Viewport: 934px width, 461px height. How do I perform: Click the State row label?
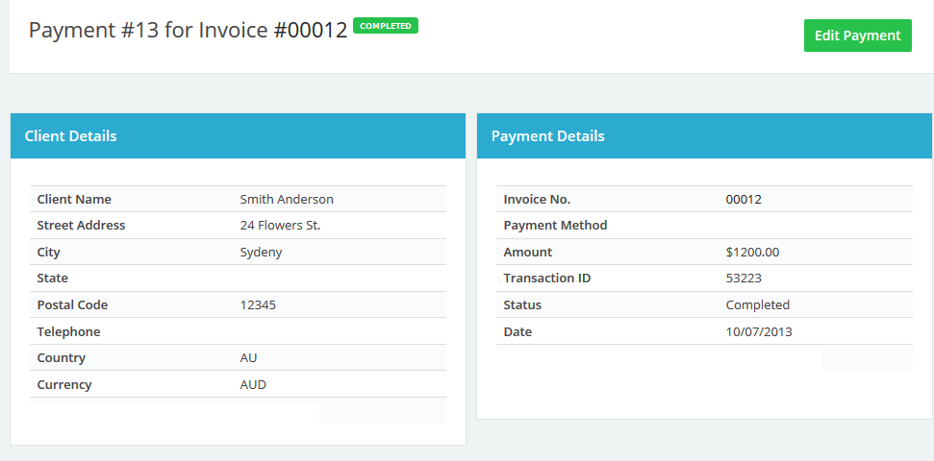(53, 279)
